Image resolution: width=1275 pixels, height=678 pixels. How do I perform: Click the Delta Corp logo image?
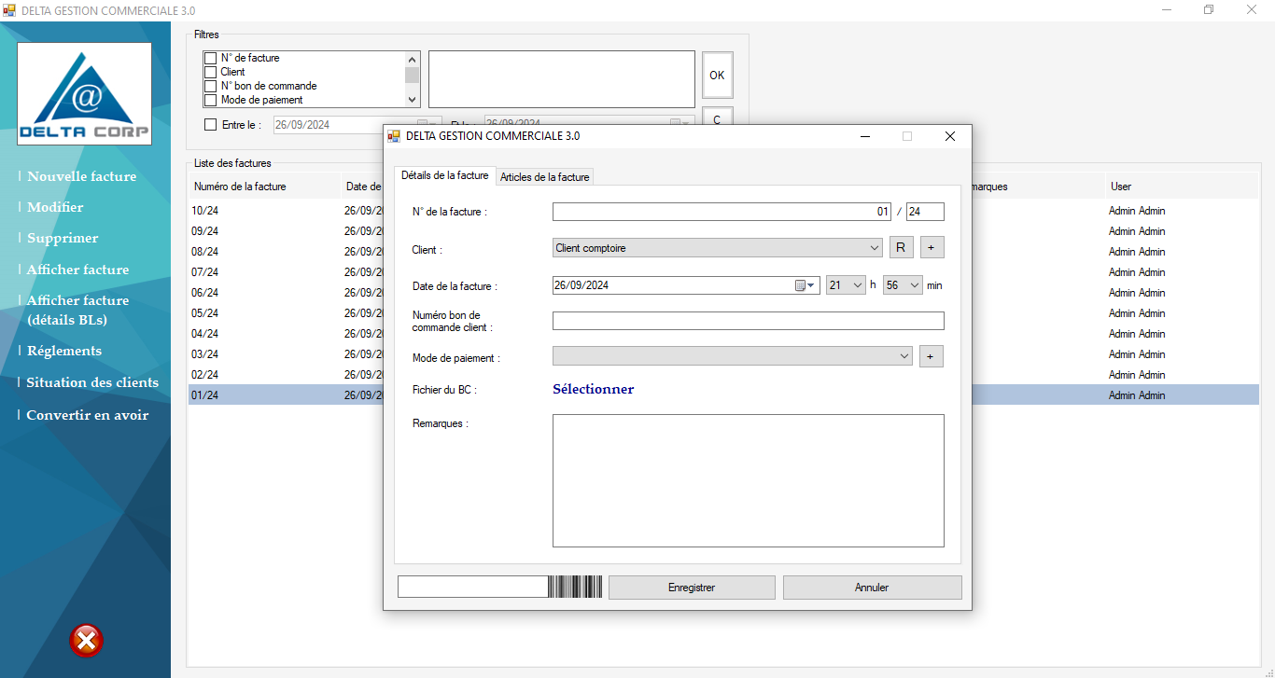coord(84,93)
